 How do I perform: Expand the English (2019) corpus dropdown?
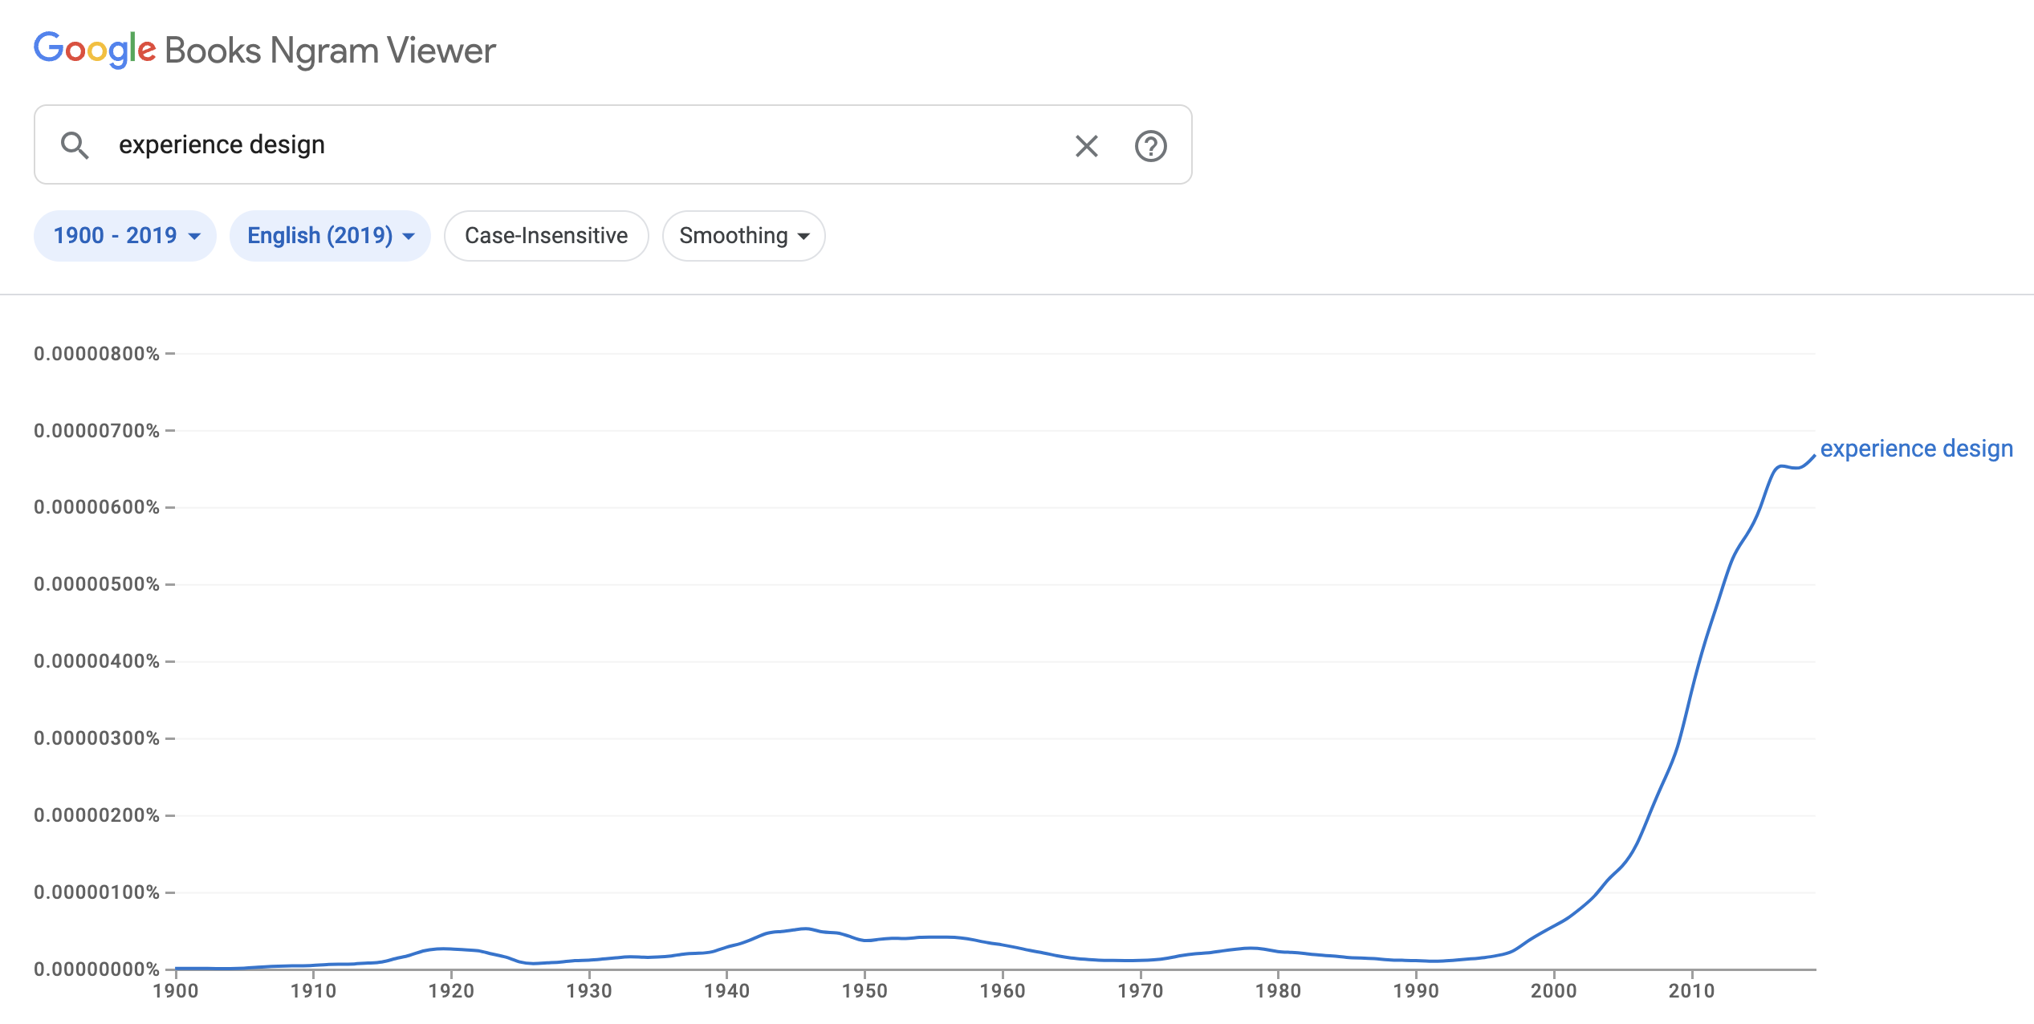tap(330, 236)
